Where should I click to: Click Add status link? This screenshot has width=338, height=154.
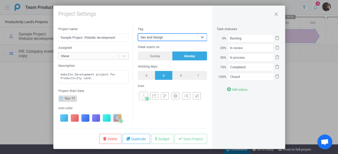[237, 89]
